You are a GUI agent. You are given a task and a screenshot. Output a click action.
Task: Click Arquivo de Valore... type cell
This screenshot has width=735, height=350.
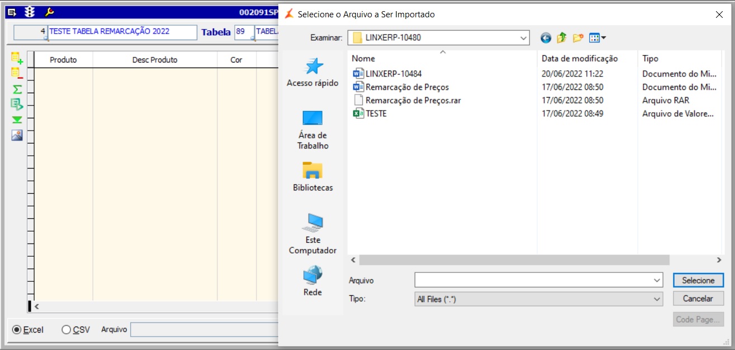[x=678, y=114]
